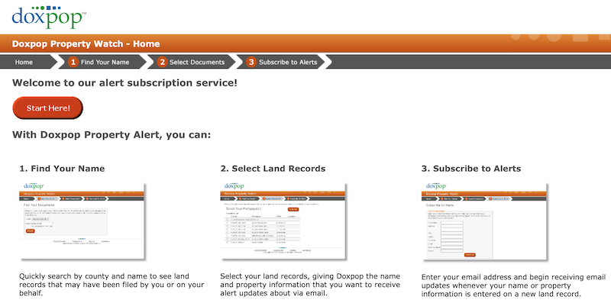Click the 'Enter your email address' description
Image resolution: width=611 pixels, height=303 pixels.
click(513, 285)
